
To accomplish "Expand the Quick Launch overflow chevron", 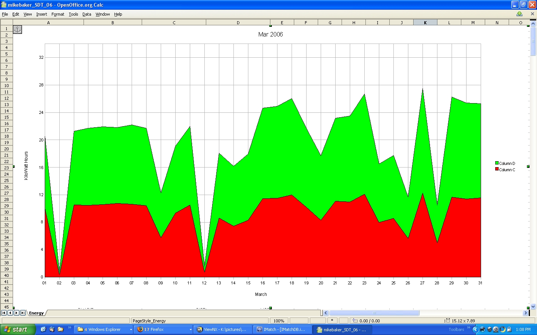I will tap(70, 328).
